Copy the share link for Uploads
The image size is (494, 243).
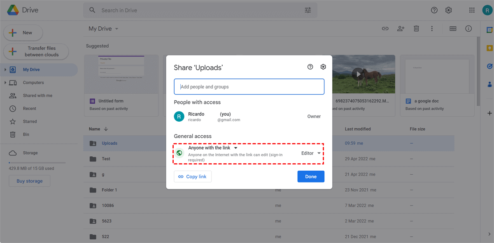[192, 176]
